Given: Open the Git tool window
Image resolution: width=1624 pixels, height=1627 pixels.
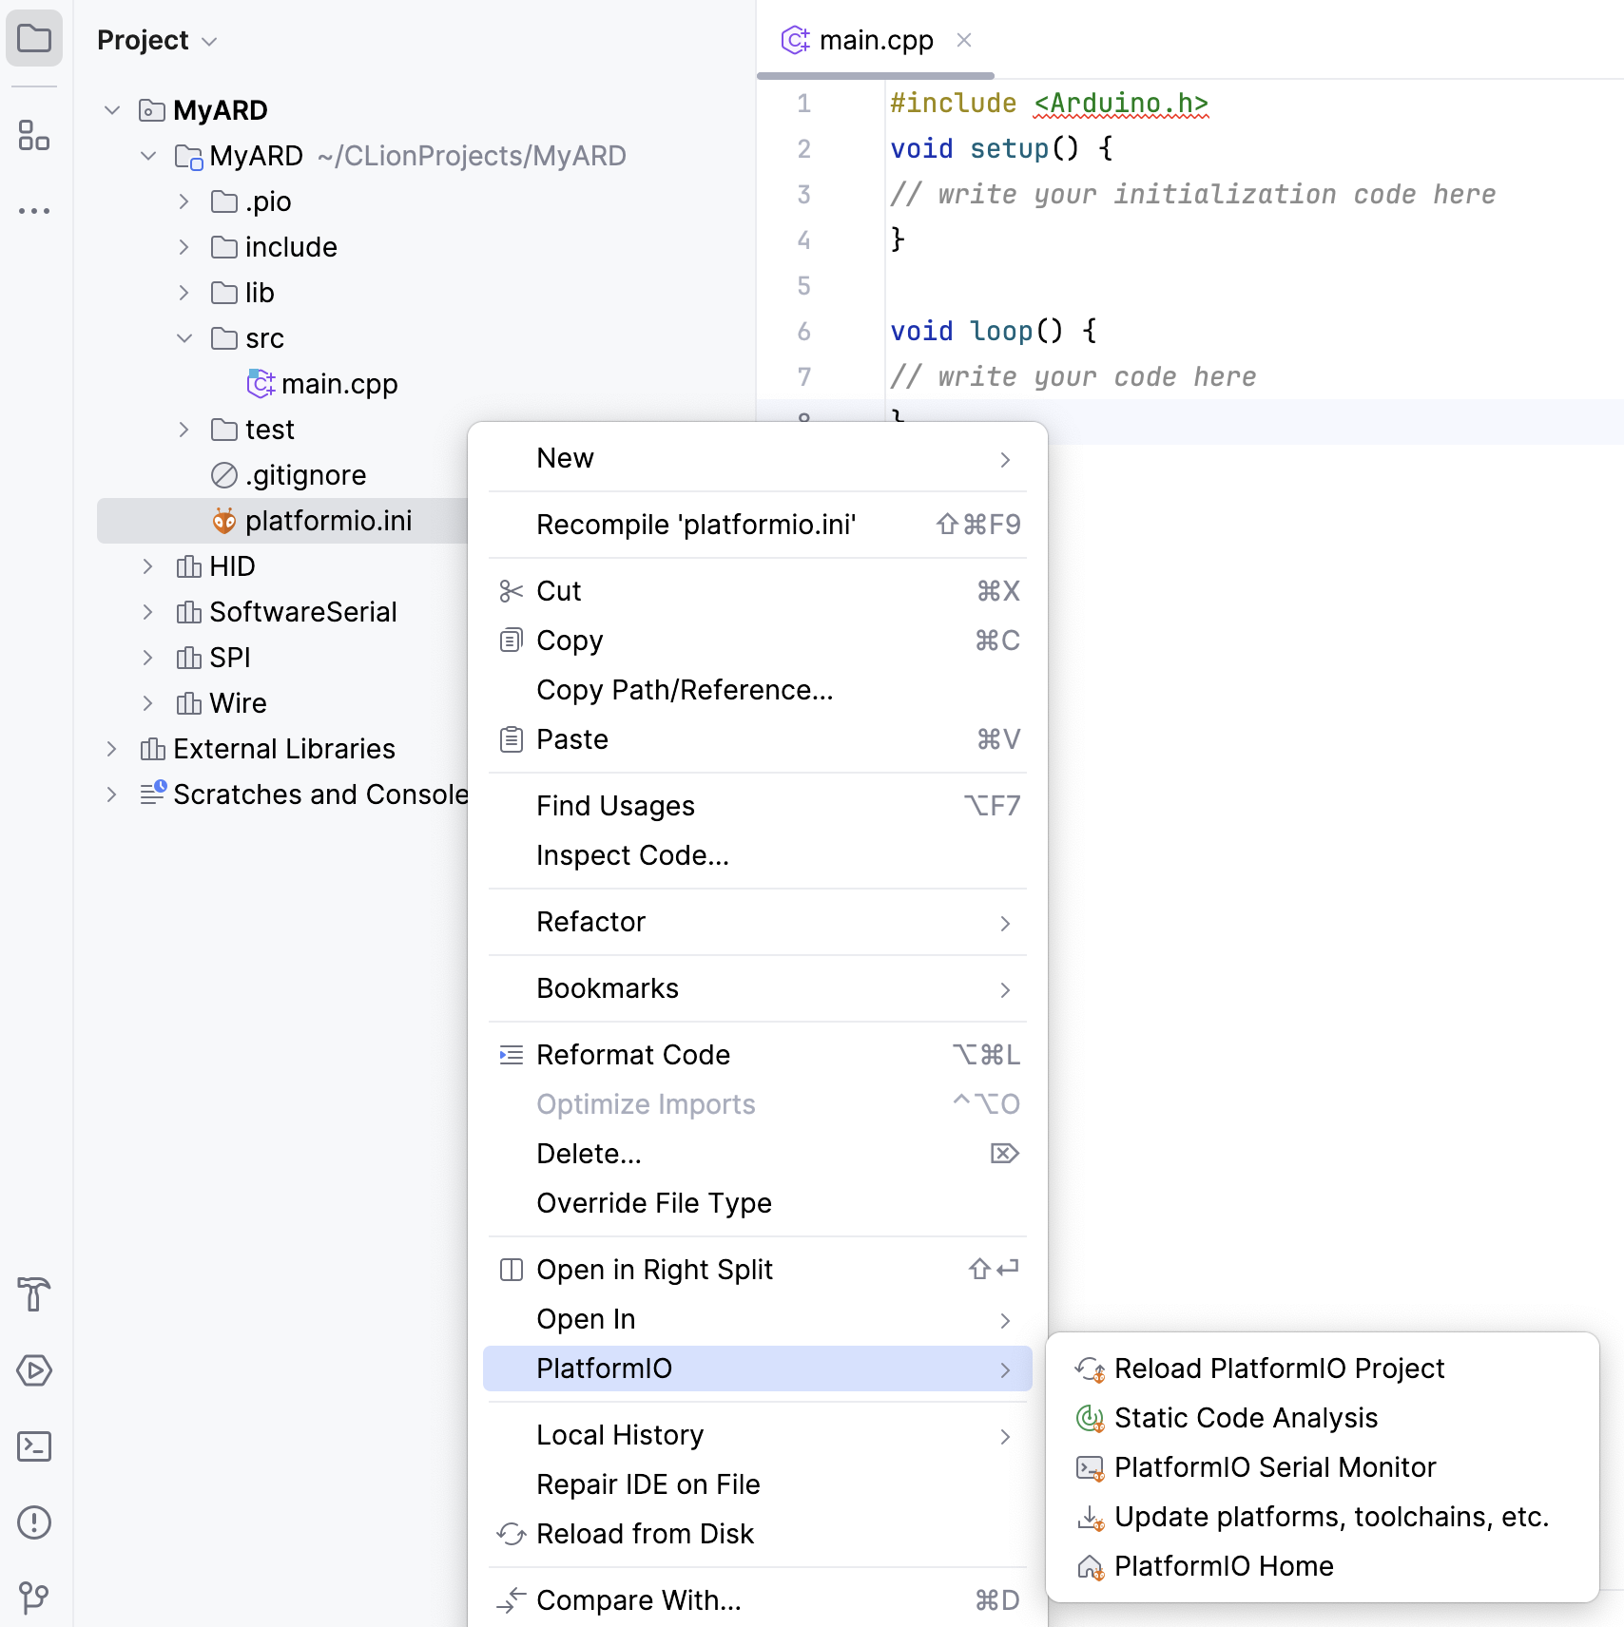Looking at the screenshot, I should tap(34, 1598).
